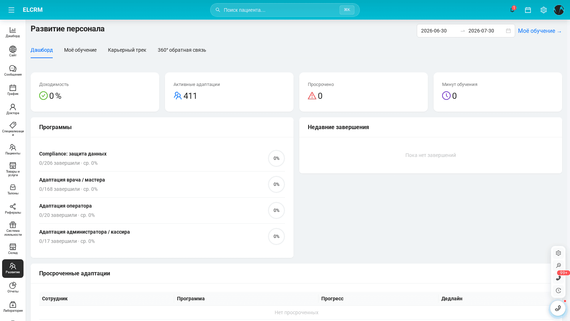Click the ELCRM logo
570x321 pixels.
[x=33, y=10]
